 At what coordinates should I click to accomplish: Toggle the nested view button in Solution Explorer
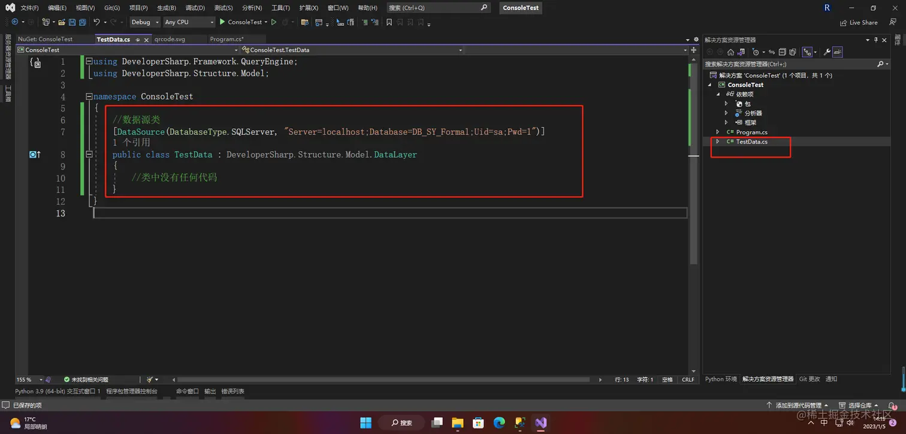click(807, 52)
